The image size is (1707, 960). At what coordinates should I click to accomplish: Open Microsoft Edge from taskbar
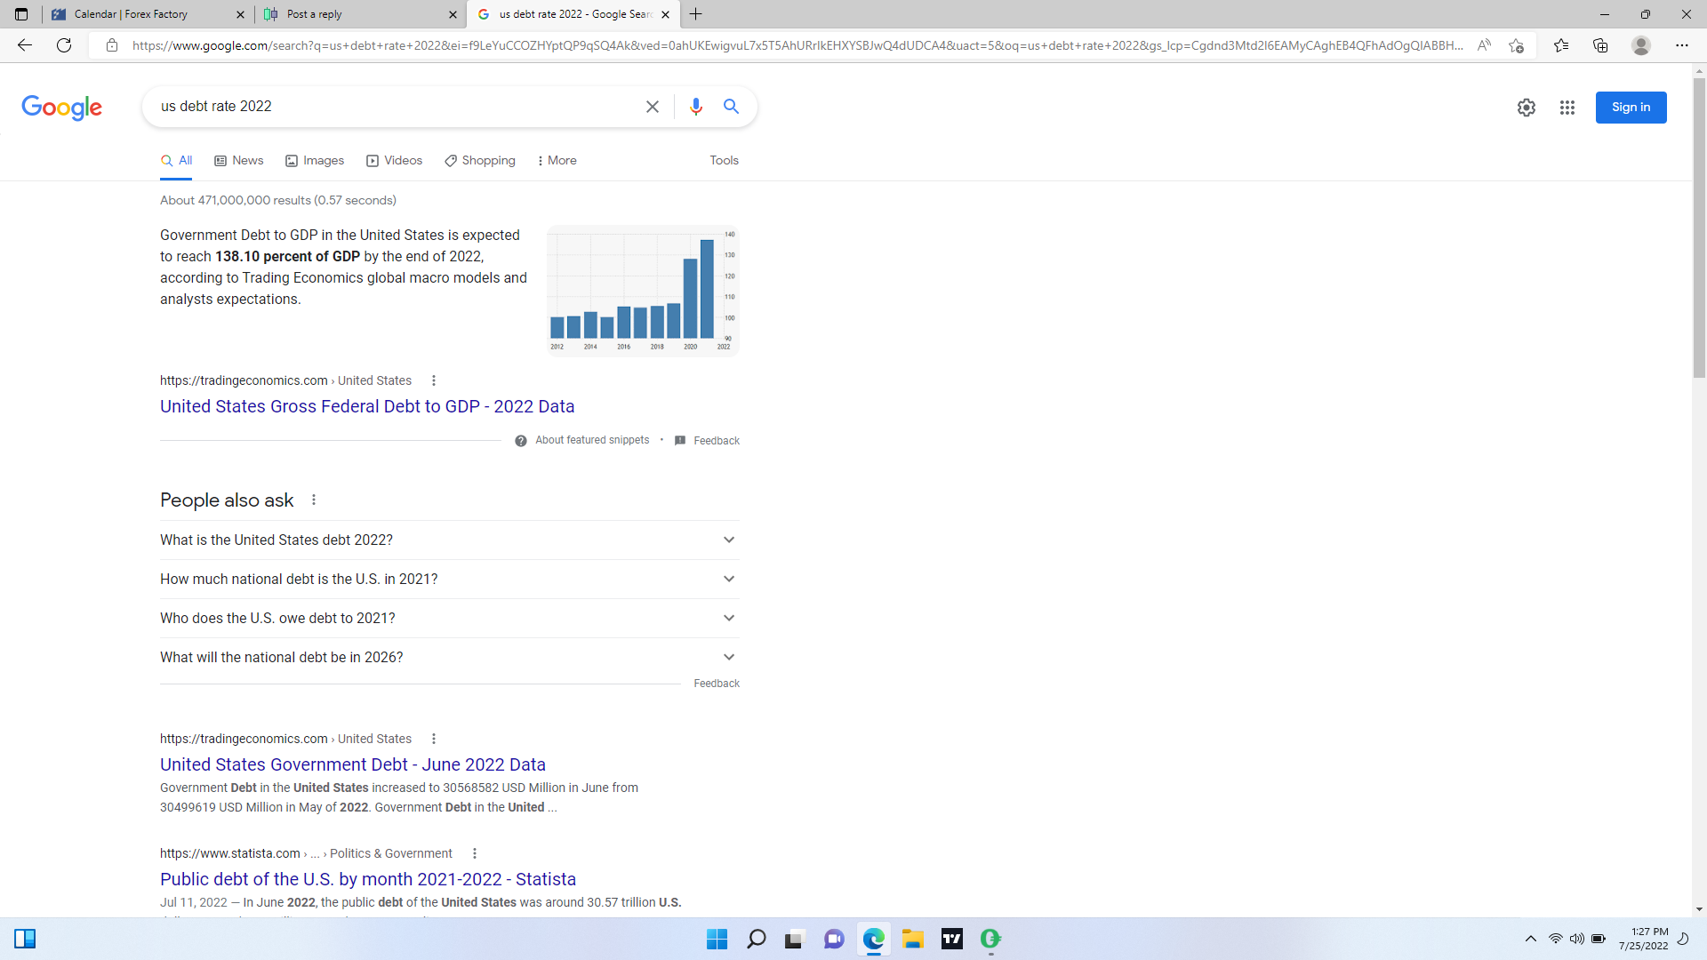(x=874, y=939)
